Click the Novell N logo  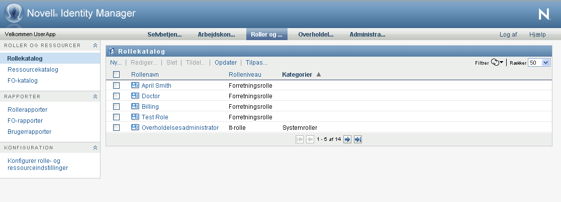pos(543,15)
